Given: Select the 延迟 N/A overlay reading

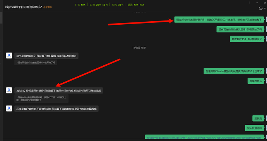Looking at the screenshot, I should (x=136, y=5).
